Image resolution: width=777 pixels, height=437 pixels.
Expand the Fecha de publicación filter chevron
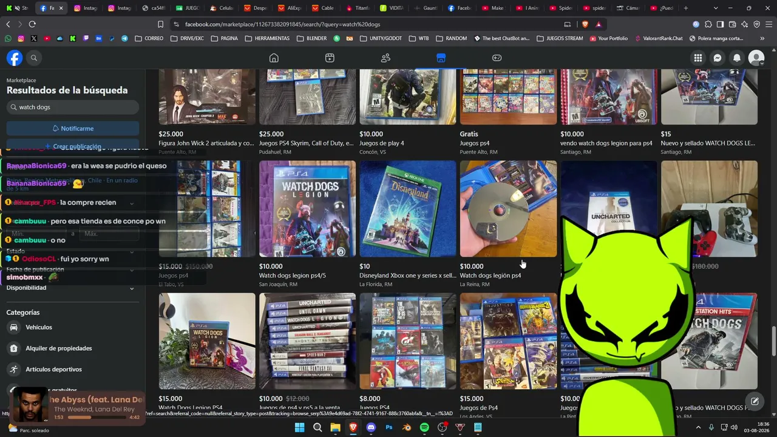point(132,270)
